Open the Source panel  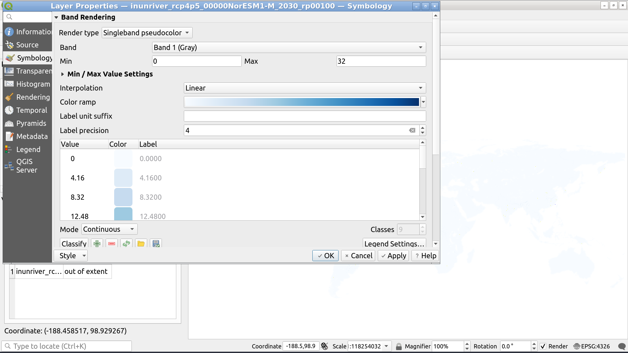(x=27, y=45)
